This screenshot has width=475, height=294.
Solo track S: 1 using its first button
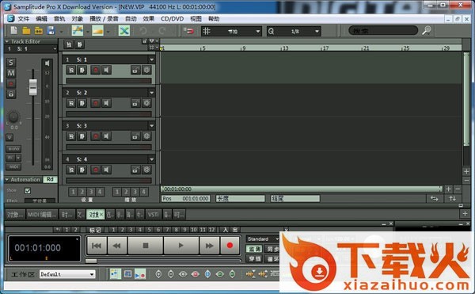(71, 71)
